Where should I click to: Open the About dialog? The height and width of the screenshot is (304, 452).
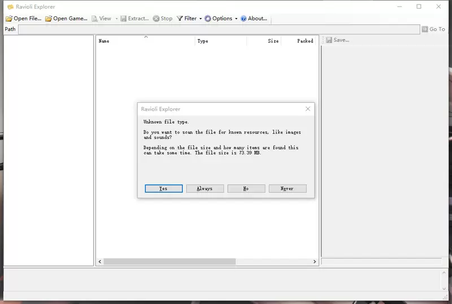tap(254, 19)
